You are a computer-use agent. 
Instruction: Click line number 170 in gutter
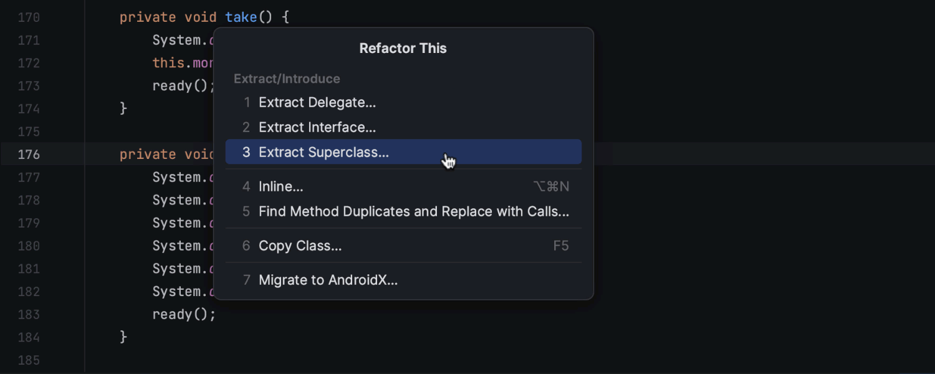pos(29,17)
